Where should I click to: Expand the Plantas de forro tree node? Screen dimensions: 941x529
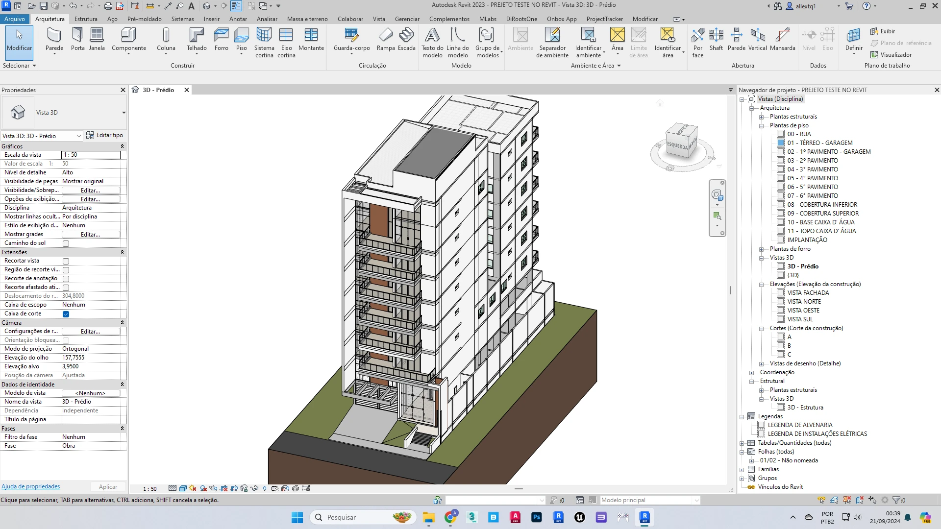pos(761,249)
